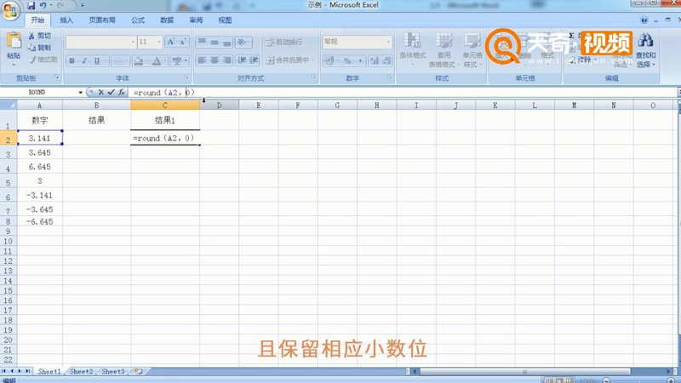Screen dimensions: 681x383
Task: Launch the Clipboard group dialog
Action: click(x=57, y=77)
